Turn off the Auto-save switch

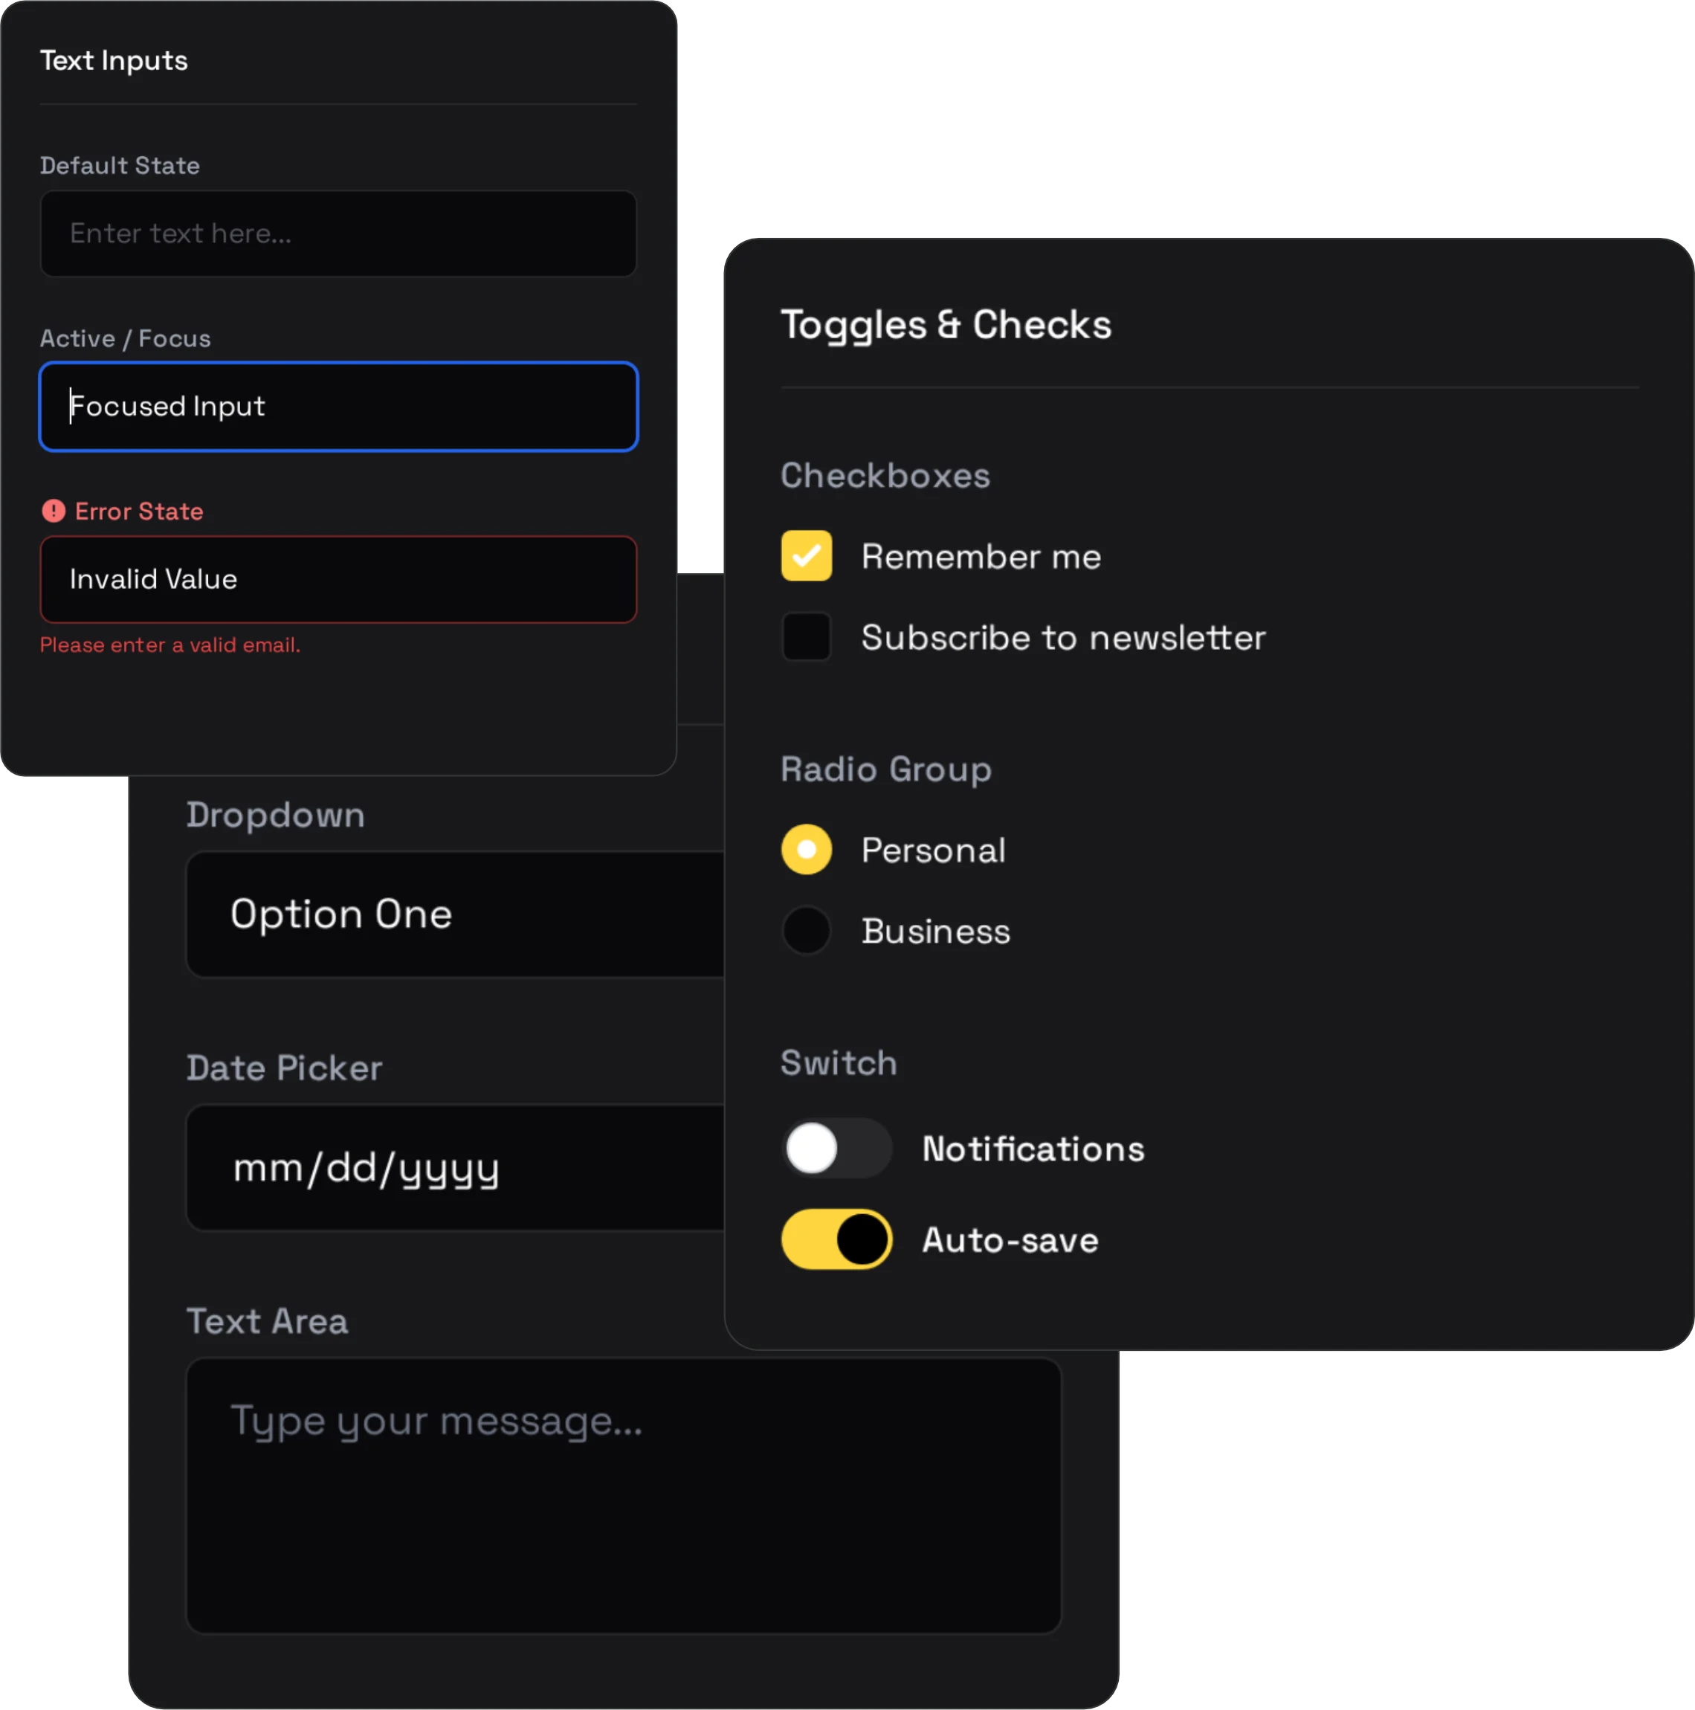click(836, 1239)
